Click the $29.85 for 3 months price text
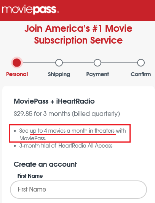The image size is (155, 203). tap(67, 114)
